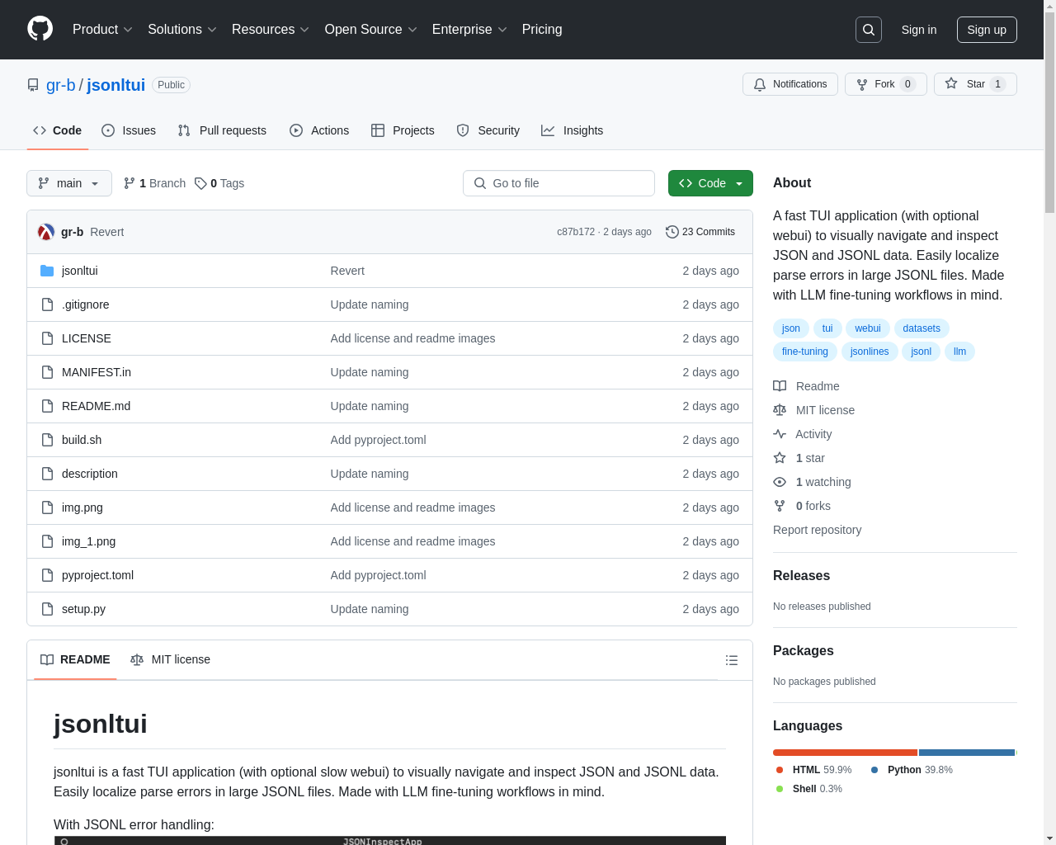Click the HTML segment of languages bar

tap(845, 753)
